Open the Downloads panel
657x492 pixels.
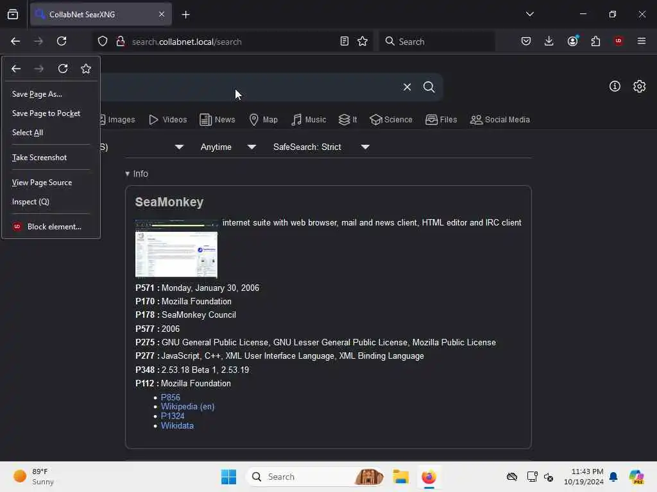tap(549, 41)
